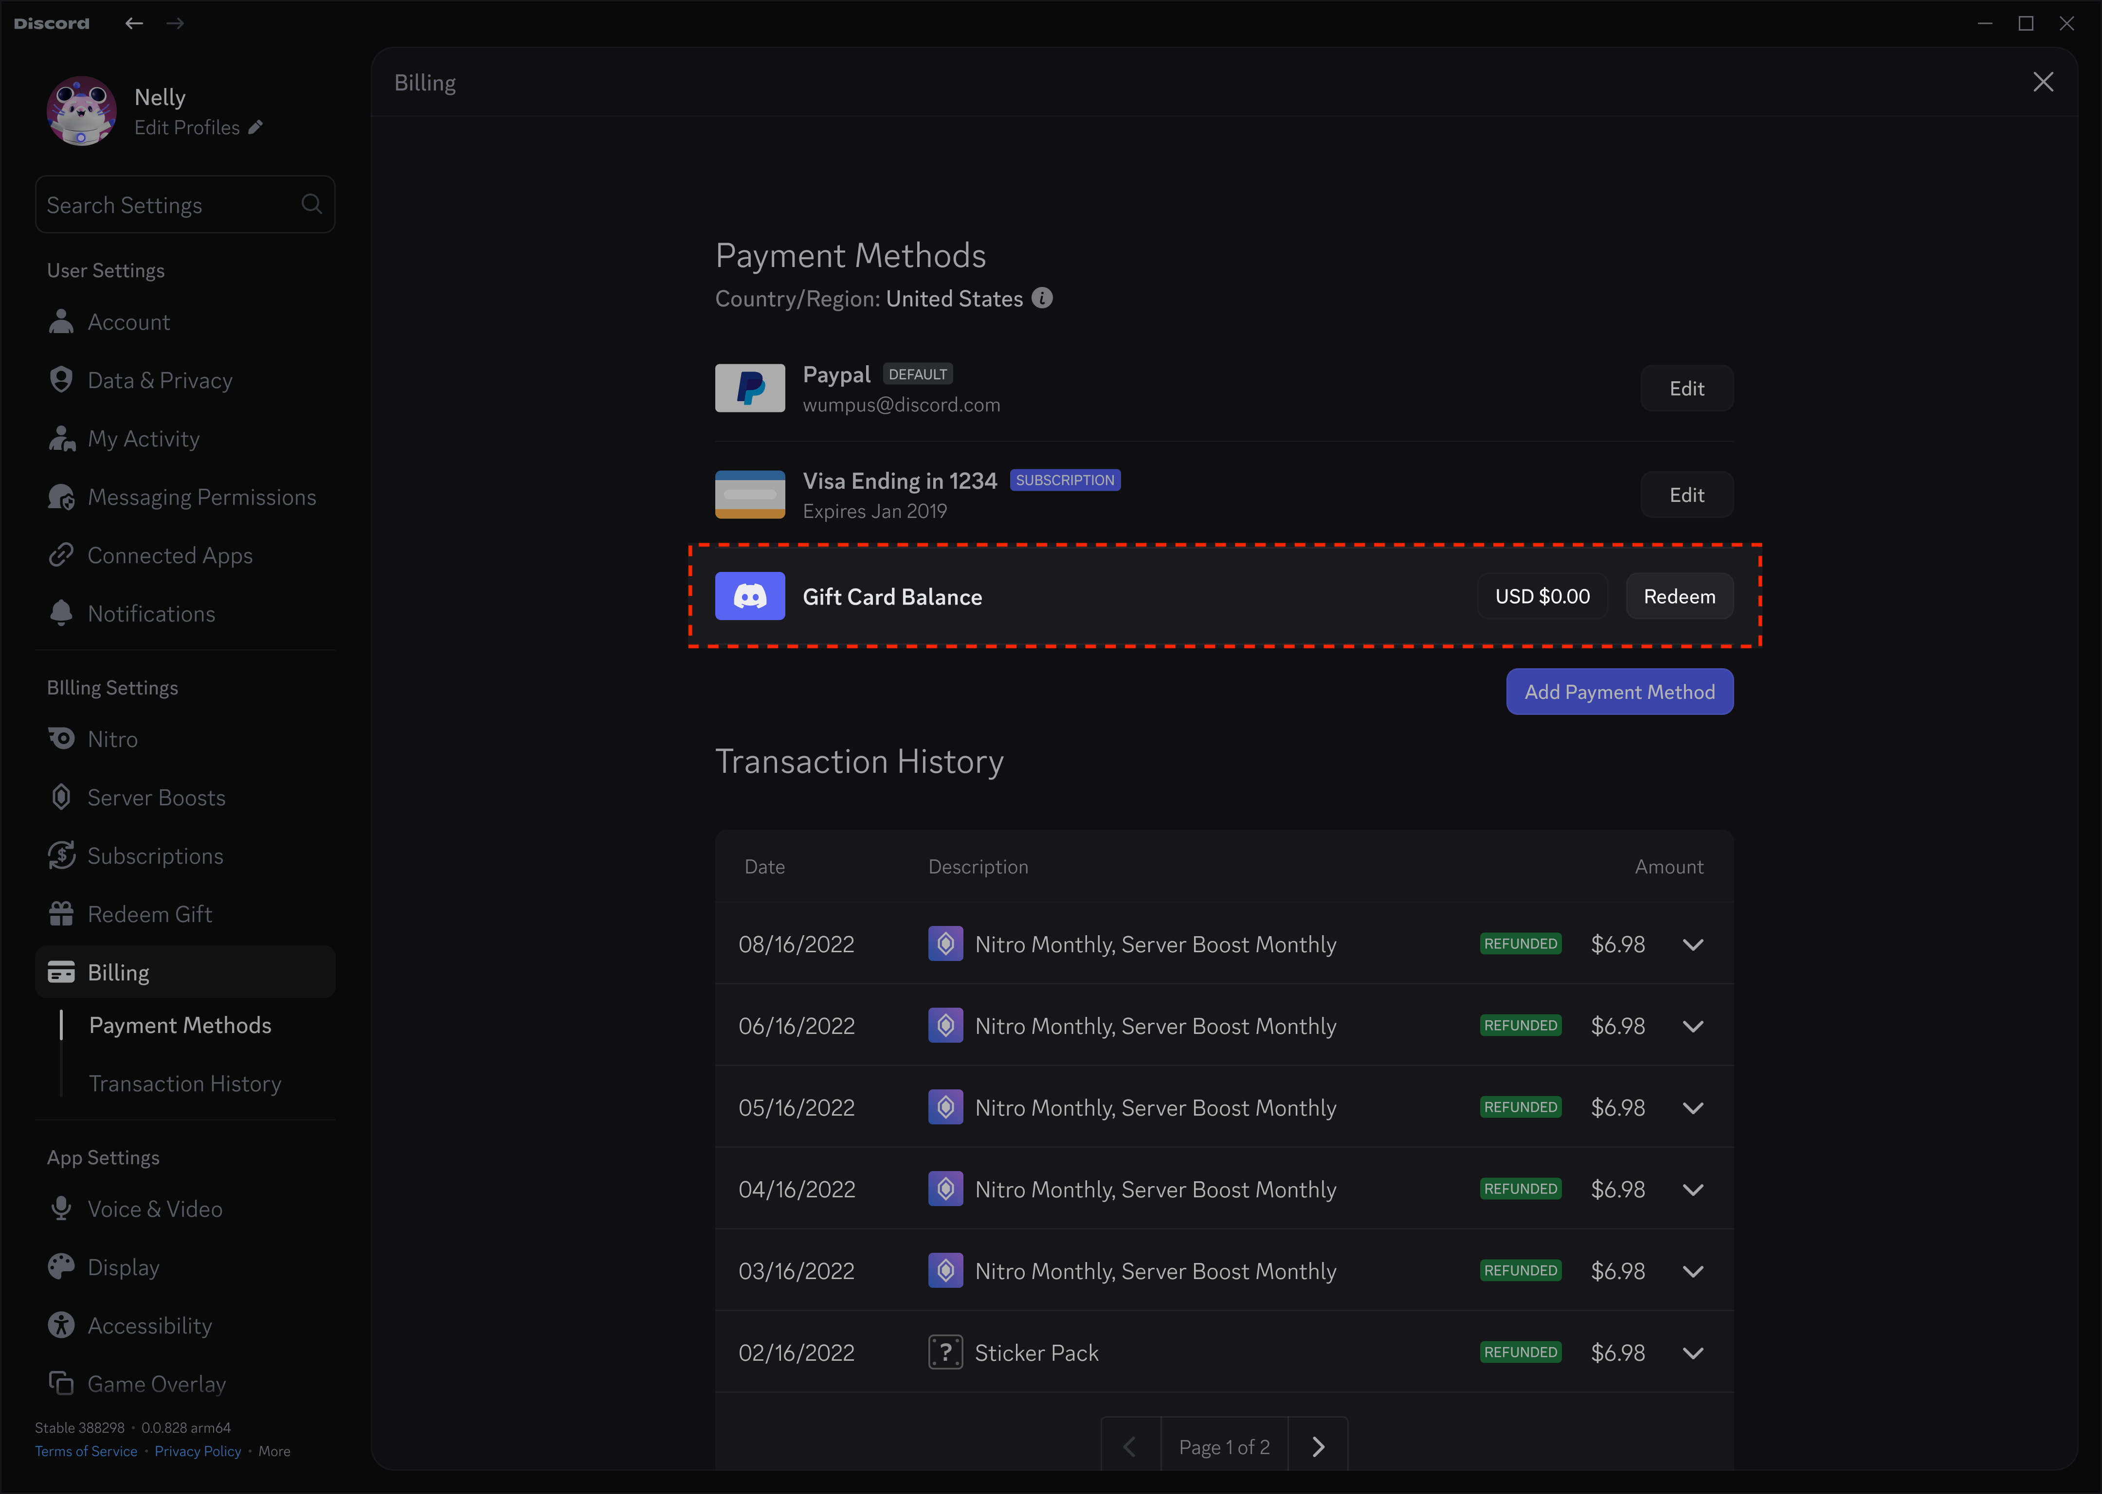Click the Description column header
2102x1494 pixels.
tap(979, 867)
